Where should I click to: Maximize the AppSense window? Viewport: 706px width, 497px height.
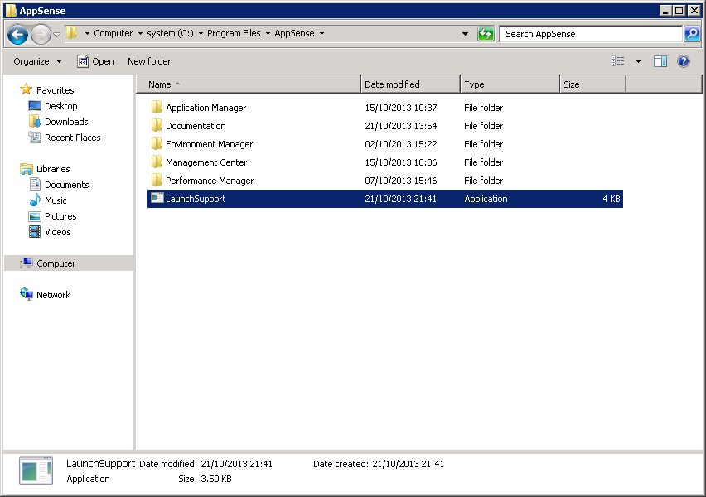(x=679, y=10)
